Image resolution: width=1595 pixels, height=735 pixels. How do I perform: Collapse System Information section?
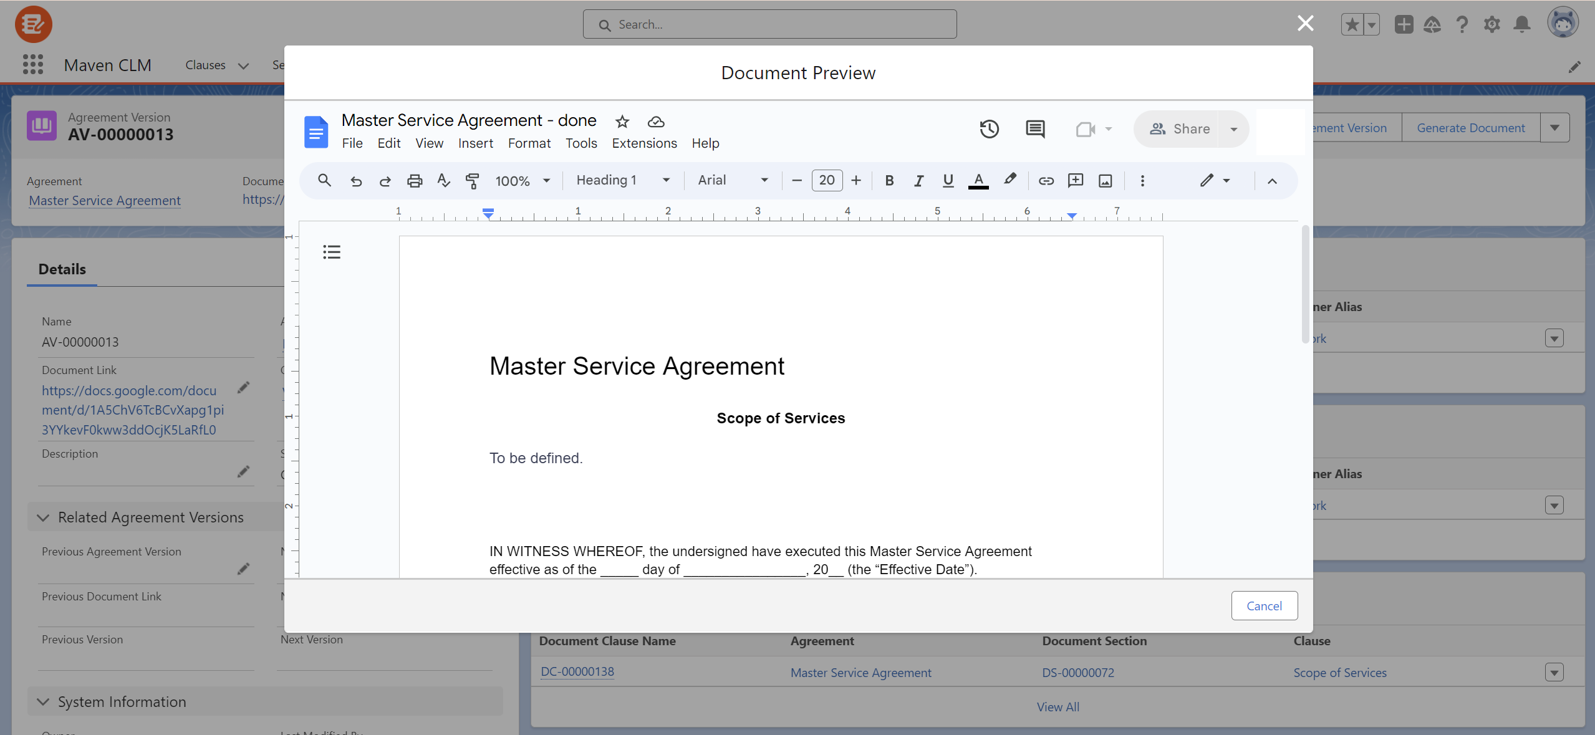click(42, 702)
